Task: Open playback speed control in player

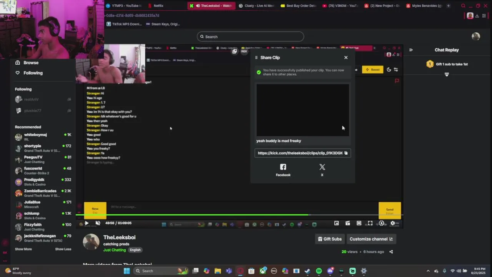Action: (381, 223)
